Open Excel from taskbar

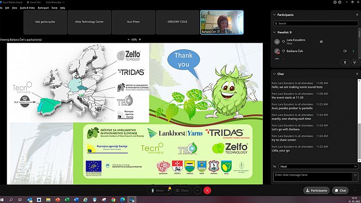tap(67, 200)
